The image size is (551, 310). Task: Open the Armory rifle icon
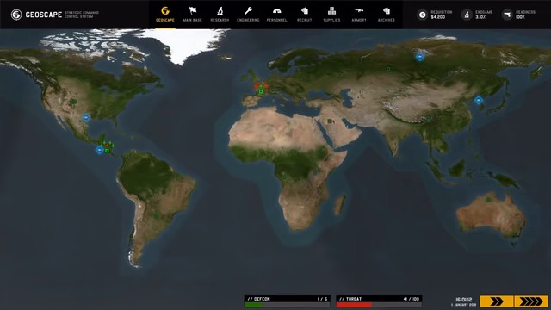pyautogui.click(x=359, y=11)
